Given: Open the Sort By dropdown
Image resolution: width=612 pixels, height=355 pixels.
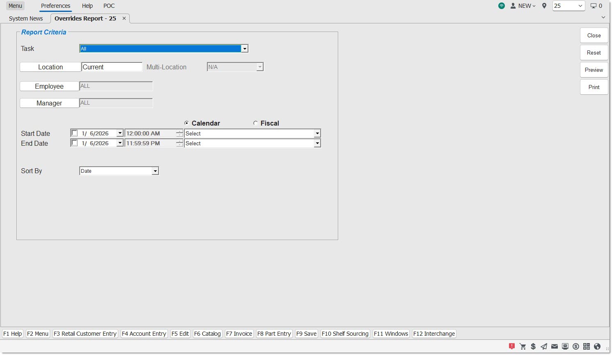Looking at the screenshot, I should [155, 171].
